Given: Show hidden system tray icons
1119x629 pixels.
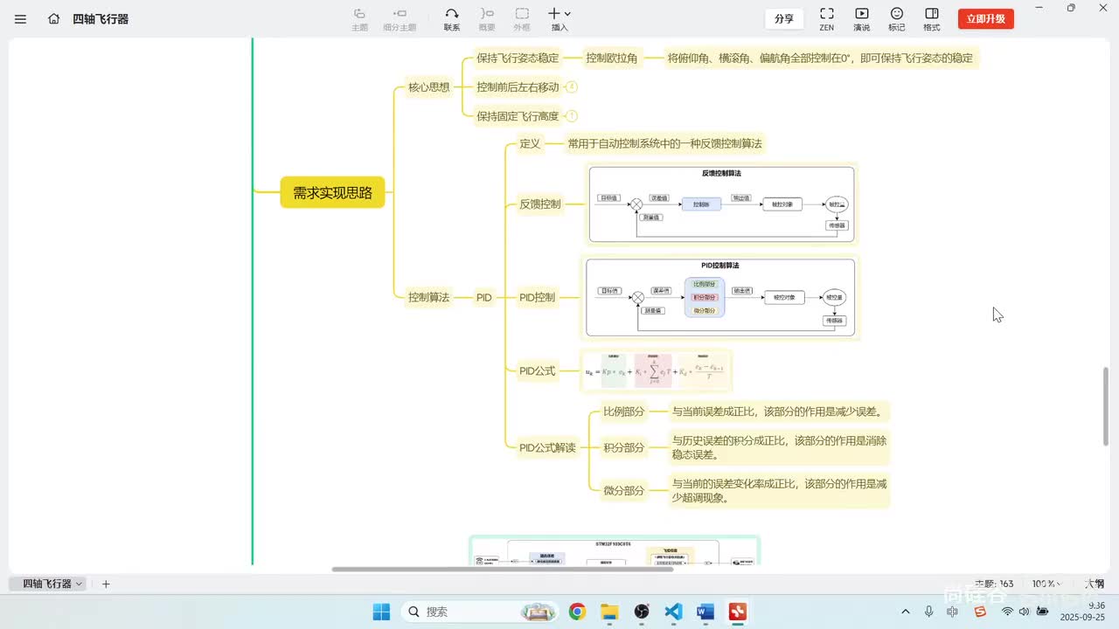Looking at the screenshot, I should (905, 612).
